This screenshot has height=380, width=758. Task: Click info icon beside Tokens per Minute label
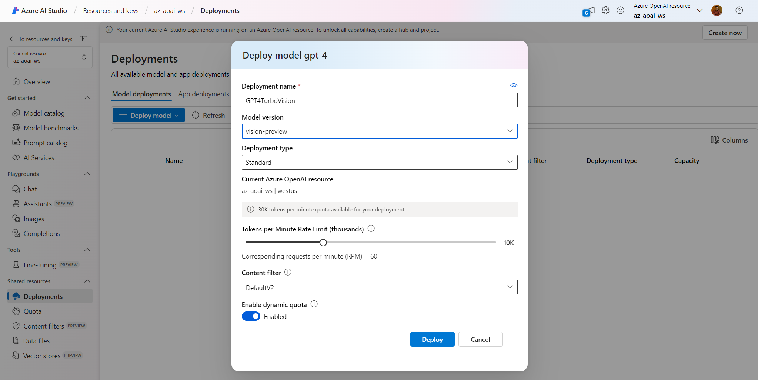pyautogui.click(x=371, y=229)
